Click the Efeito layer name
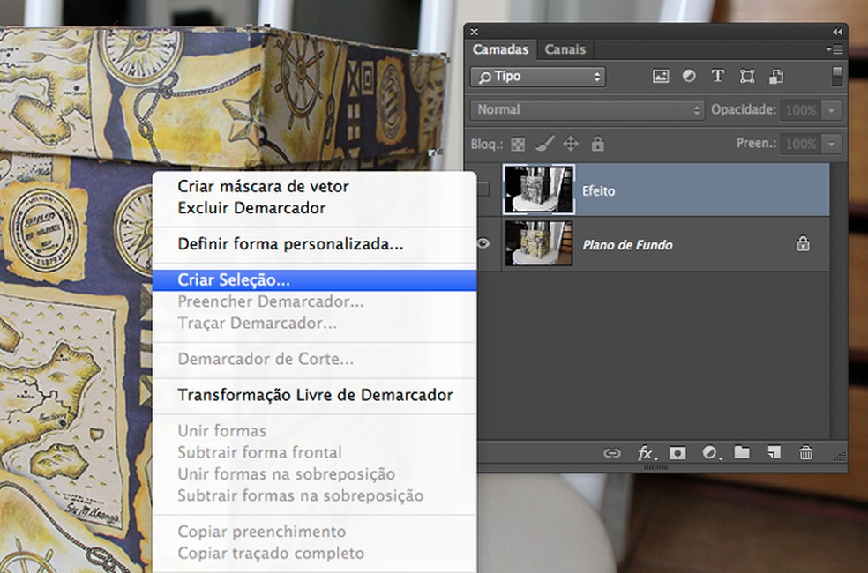Screen dimensions: 868x573 [x=598, y=190]
